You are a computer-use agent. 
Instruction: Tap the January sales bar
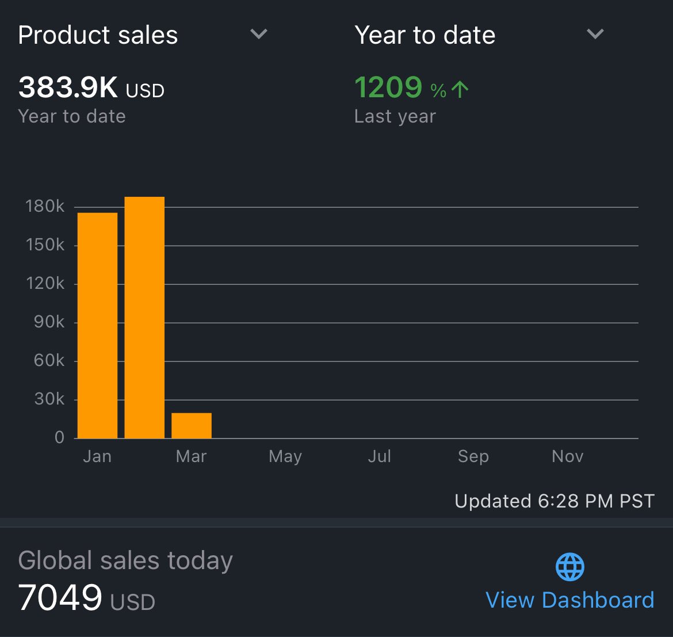point(97,325)
